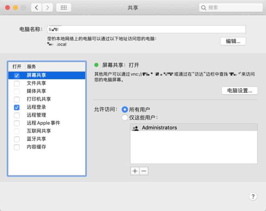
Task: Enable the 文件共享 checkbox
Action: coord(17,83)
